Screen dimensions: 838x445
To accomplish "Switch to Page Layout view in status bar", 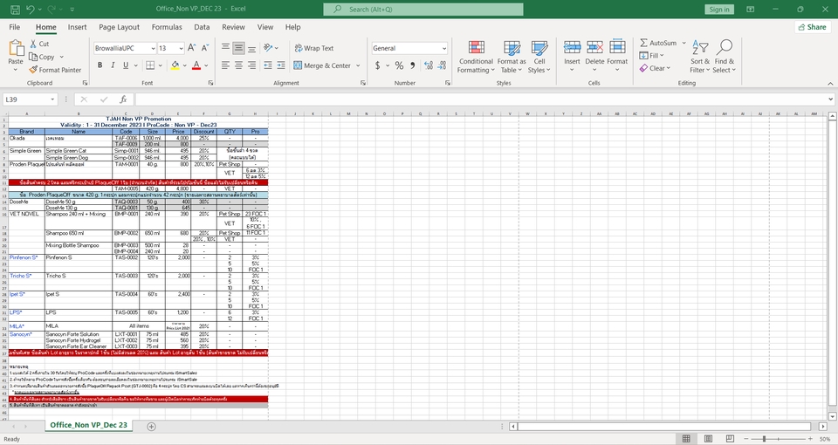I will (708, 439).
